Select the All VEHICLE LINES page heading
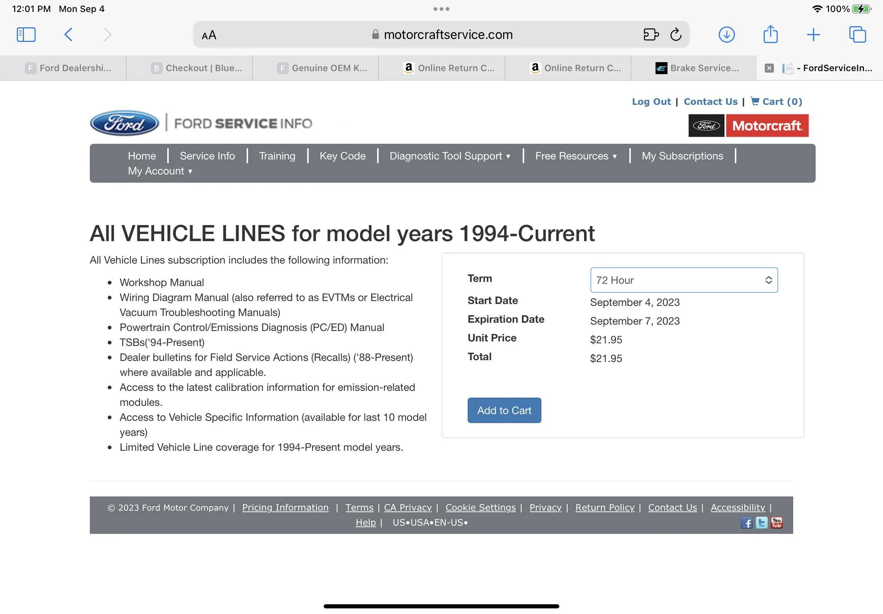This screenshot has height=614, width=883. 342,233
